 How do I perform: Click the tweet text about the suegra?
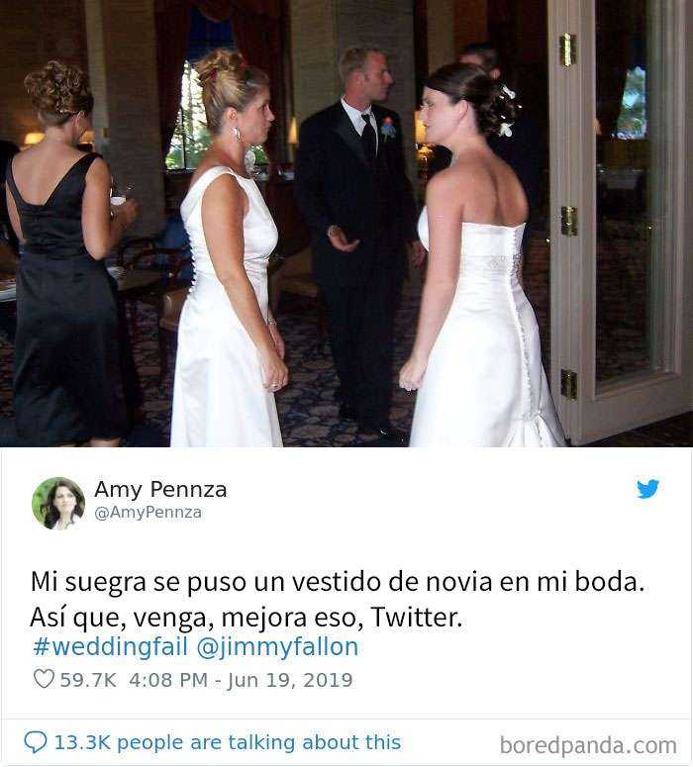(x=338, y=599)
